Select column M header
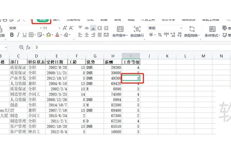 203,56
